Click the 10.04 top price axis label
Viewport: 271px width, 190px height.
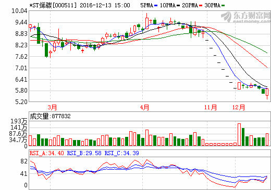tap(19, 11)
